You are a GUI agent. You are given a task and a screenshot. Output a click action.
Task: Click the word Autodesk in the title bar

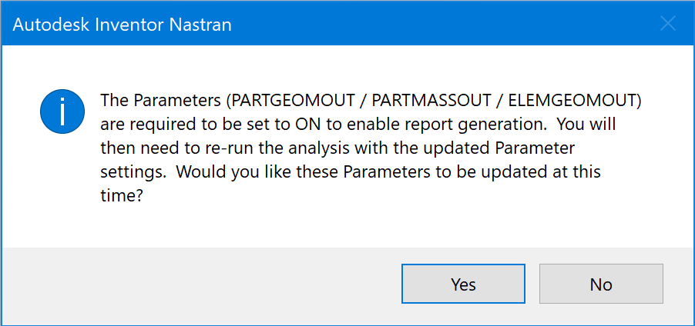click(x=48, y=25)
